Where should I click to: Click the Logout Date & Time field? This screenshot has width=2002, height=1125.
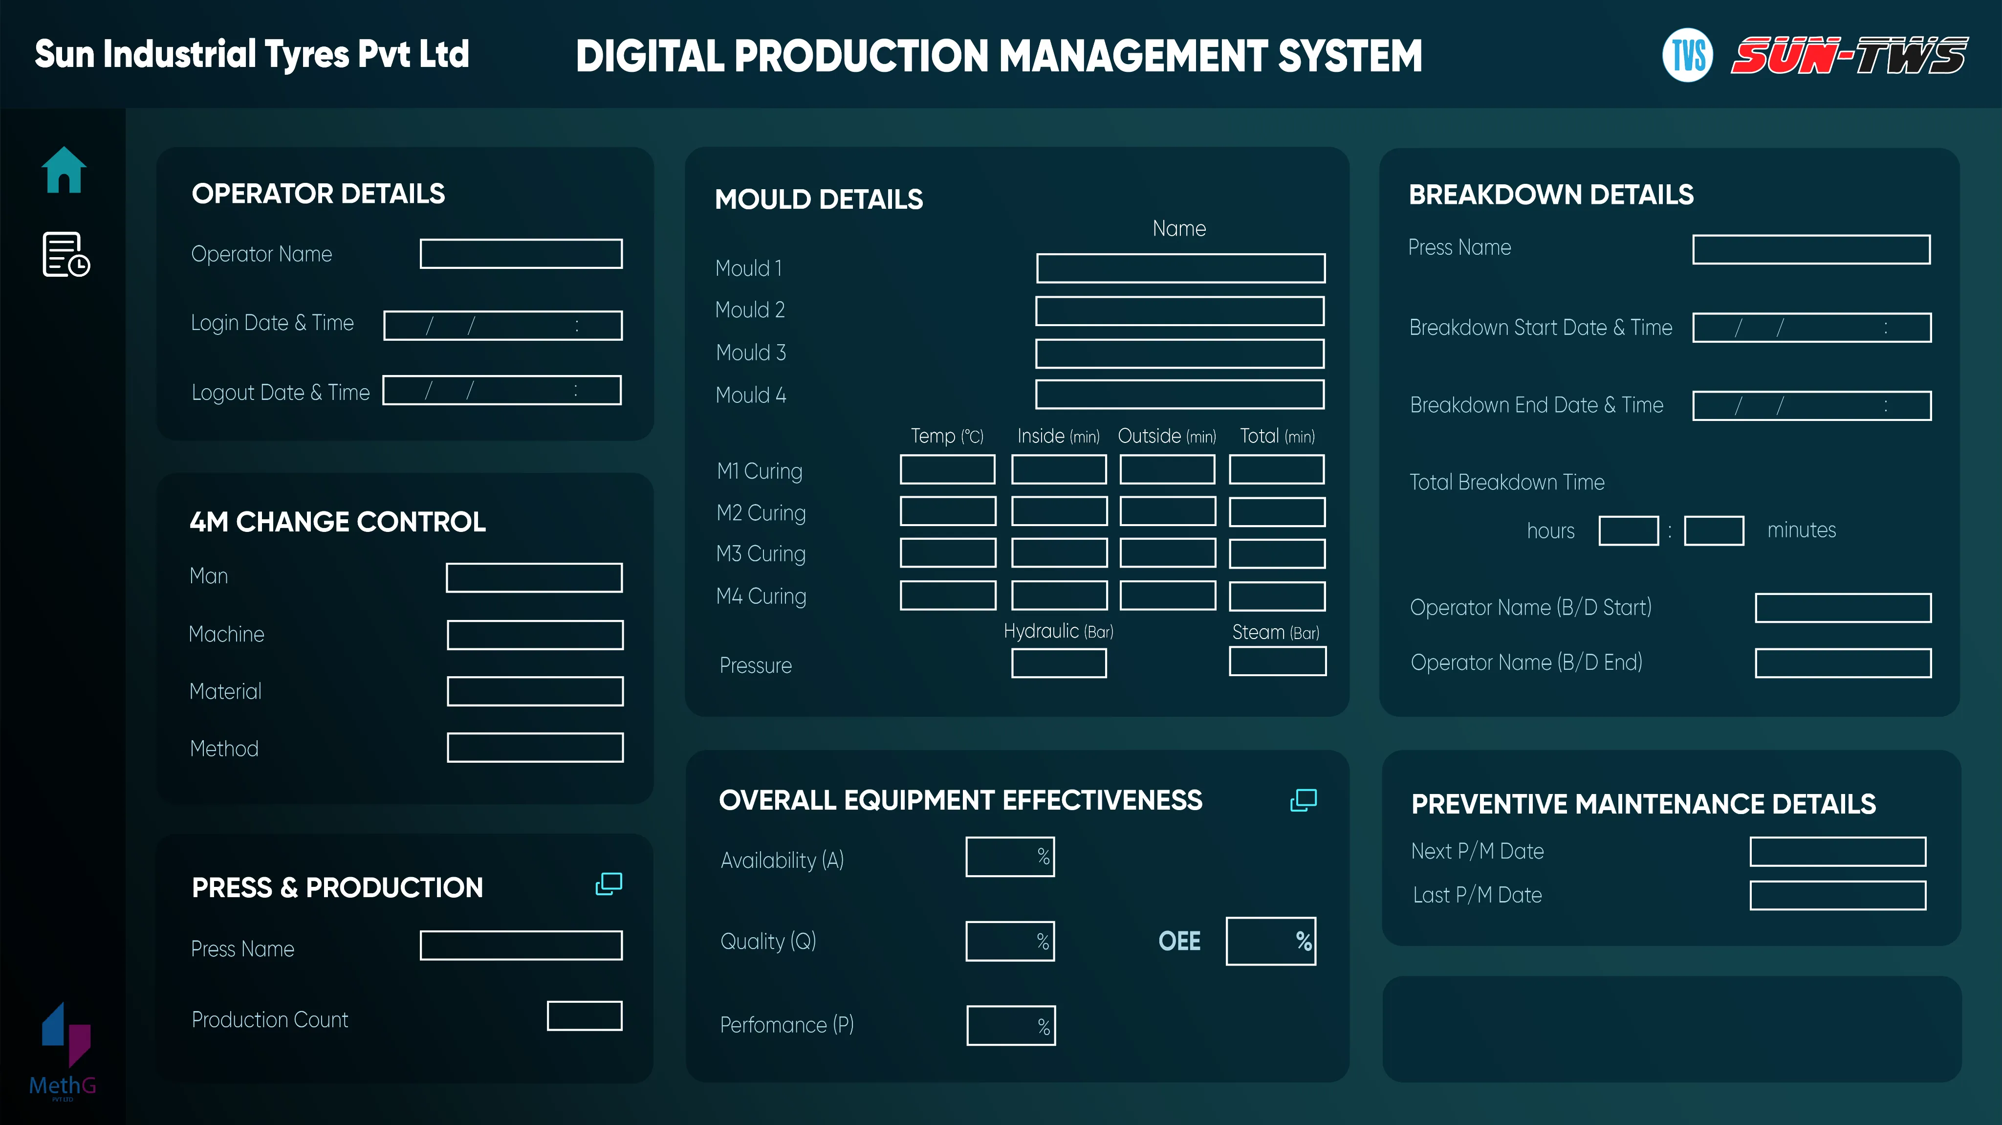pos(502,390)
